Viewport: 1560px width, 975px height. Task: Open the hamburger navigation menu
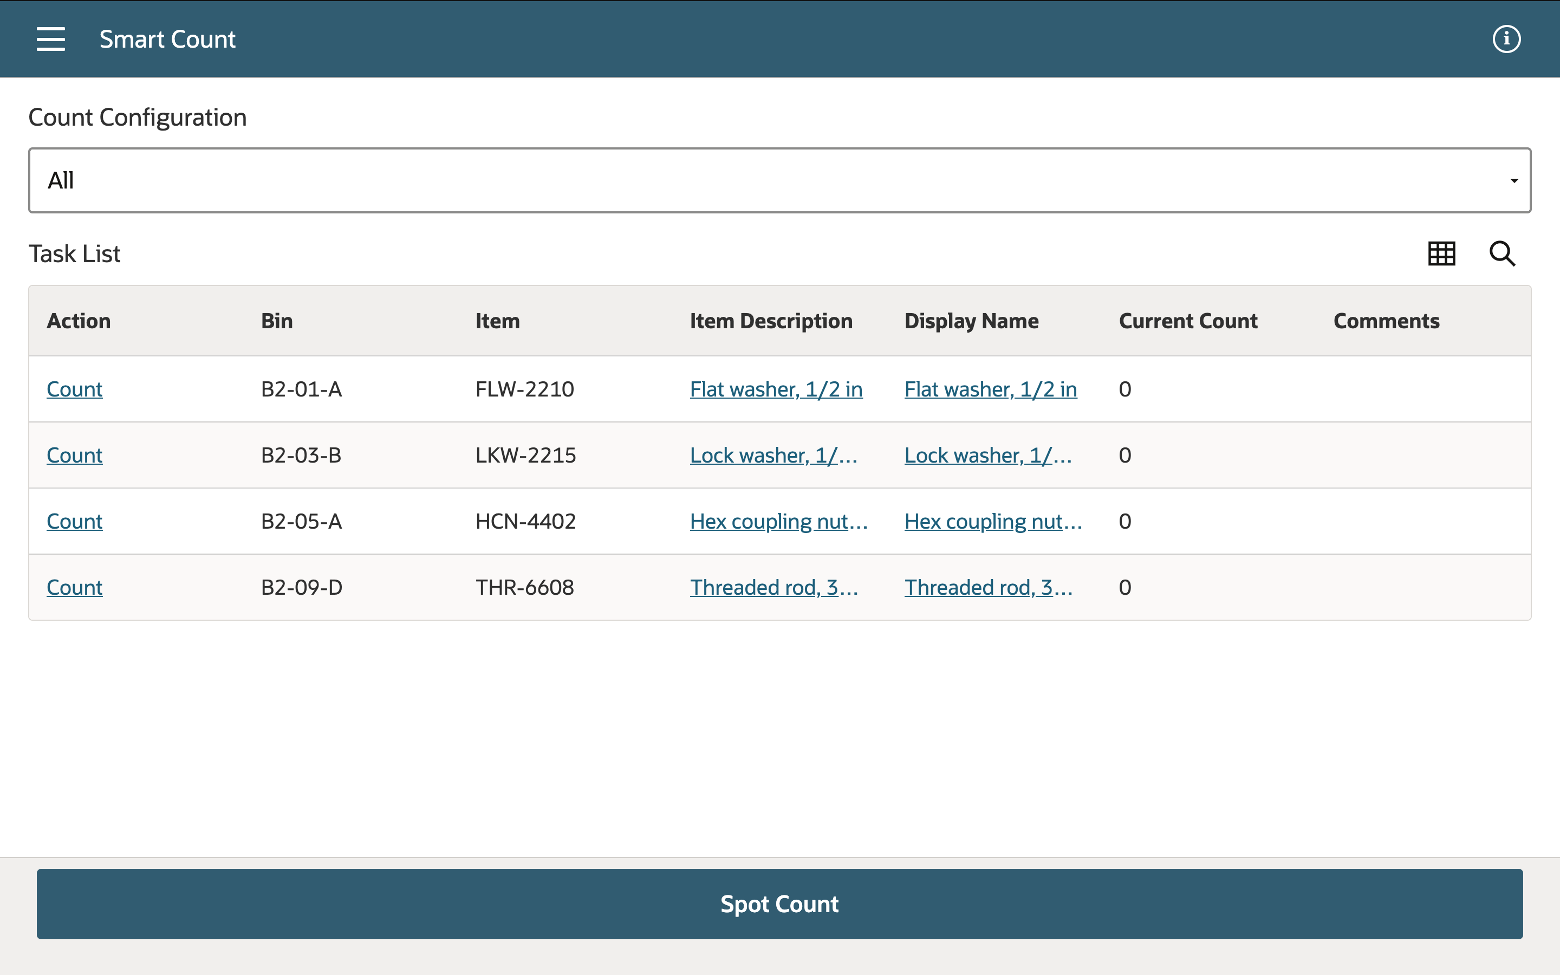pyautogui.click(x=51, y=40)
